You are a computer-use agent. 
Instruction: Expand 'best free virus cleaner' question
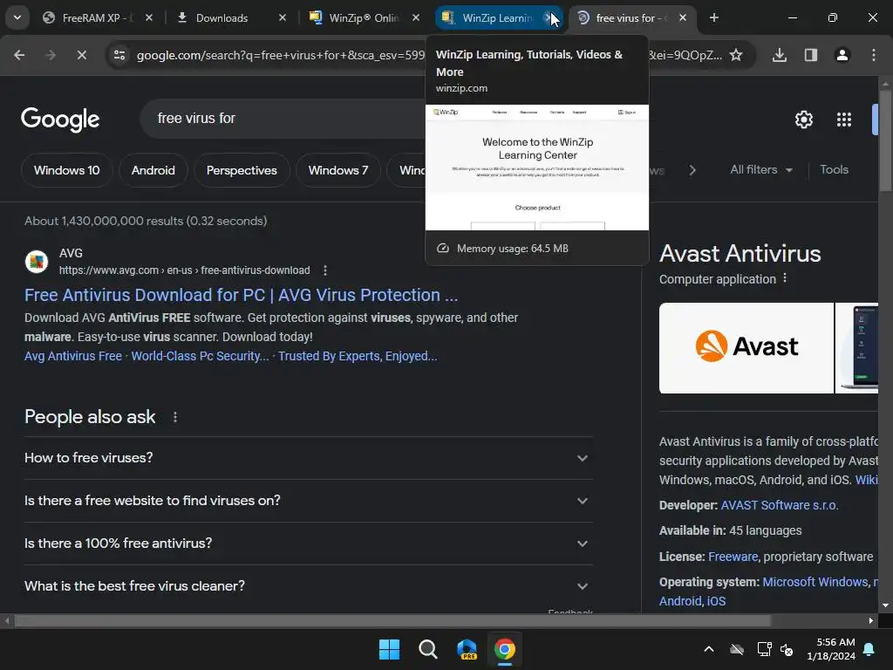pos(308,586)
